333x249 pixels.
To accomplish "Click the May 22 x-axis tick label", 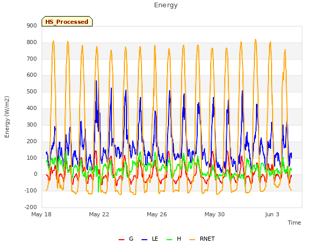I will tap(99, 214).
